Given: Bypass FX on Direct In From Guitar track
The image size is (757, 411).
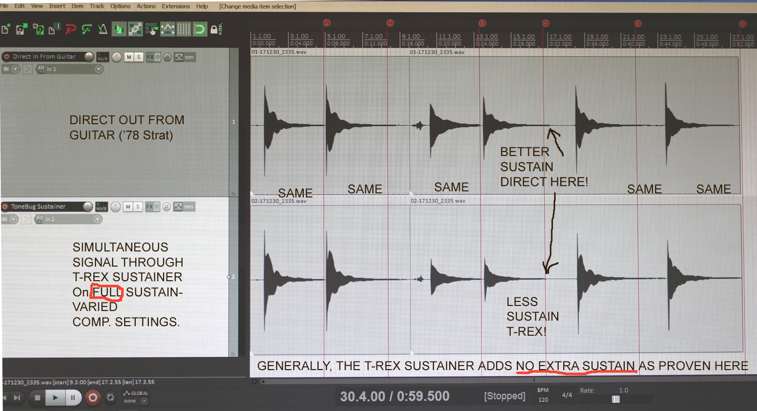Looking at the screenshot, I should (x=157, y=57).
